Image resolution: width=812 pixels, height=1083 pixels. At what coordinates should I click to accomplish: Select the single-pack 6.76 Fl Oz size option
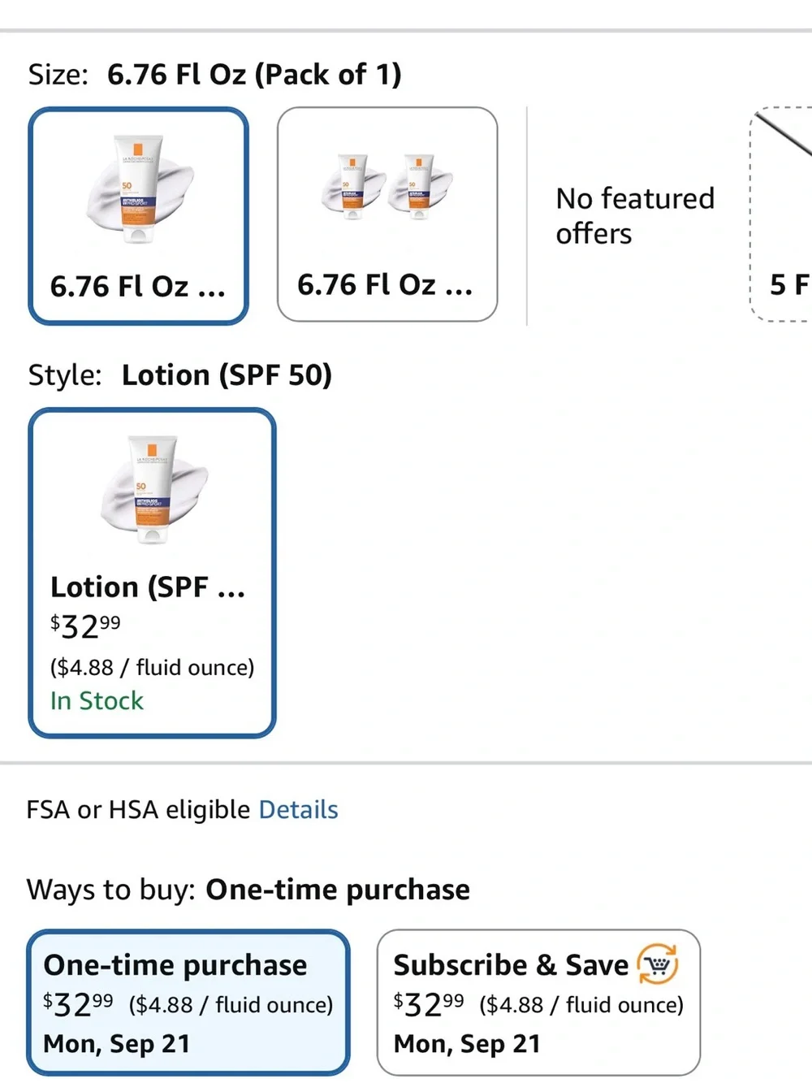[x=138, y=216]
